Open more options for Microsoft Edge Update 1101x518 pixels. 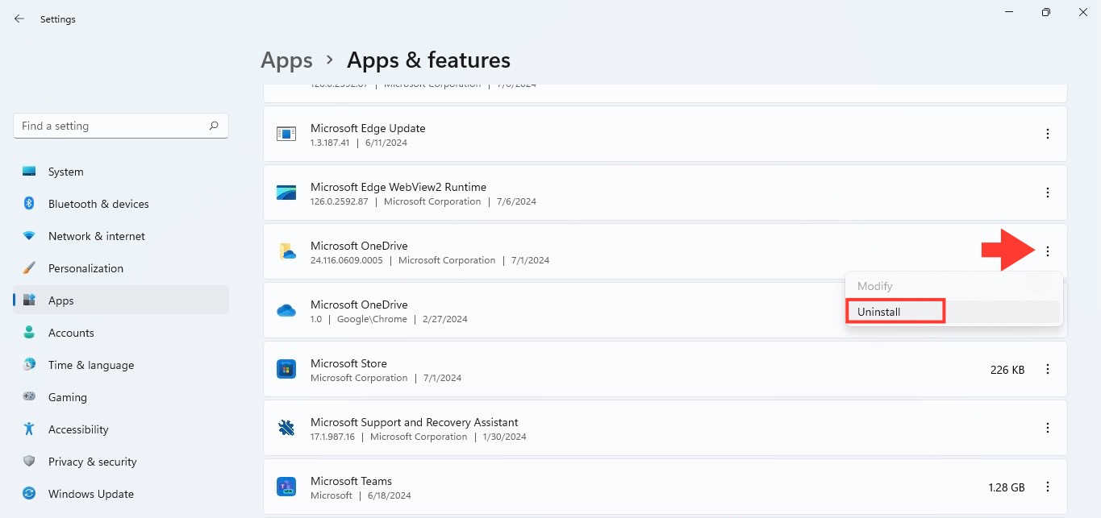tap(1048, 134)
